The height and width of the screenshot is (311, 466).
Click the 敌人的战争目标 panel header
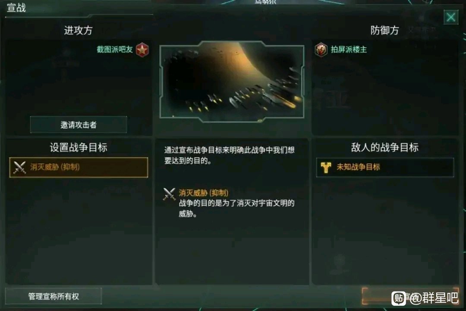point(384,147)
